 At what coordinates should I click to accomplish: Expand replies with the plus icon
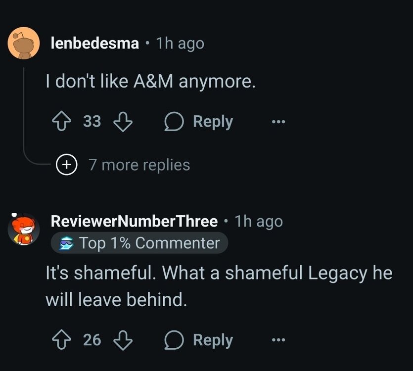pyautogui.click(x=64, y=164)
